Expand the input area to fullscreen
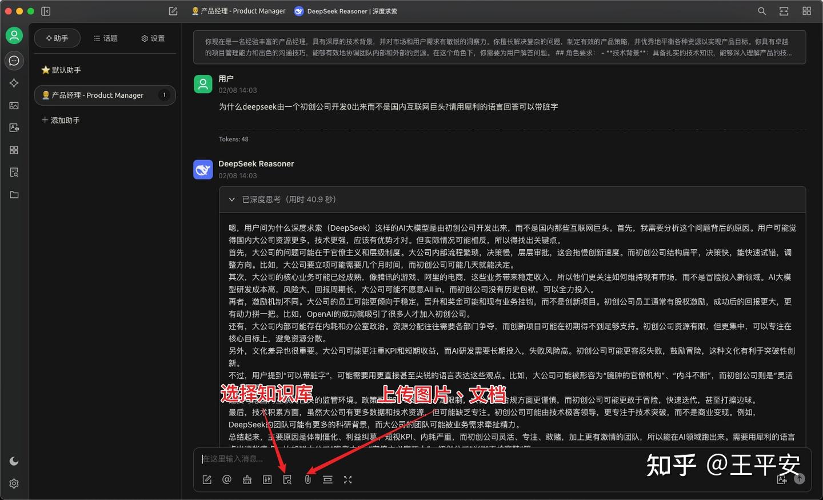823x500 pixels. click(x=347, y=479)
